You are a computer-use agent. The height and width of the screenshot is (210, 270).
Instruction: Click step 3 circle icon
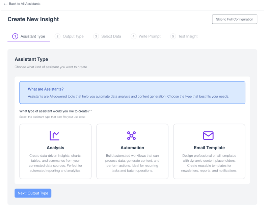pyautogui.click(x=96, y=36)
